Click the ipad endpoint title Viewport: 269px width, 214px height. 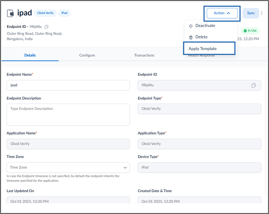[x=24, y=13]
